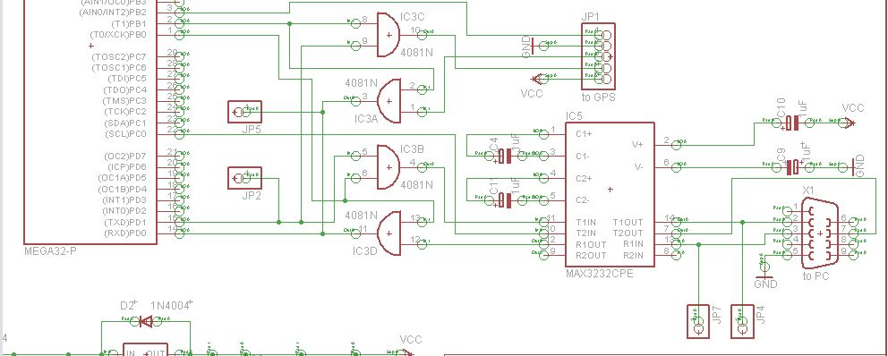Viewport: 888px width, 356px height.
Task: Click the MEGA32-P part label
Action: pyautogui.click(x=50, y=250)
